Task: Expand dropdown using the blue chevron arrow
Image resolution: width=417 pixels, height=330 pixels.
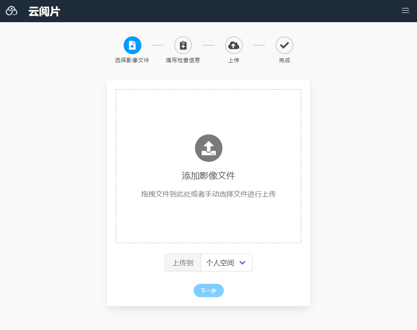Action: 242,263
